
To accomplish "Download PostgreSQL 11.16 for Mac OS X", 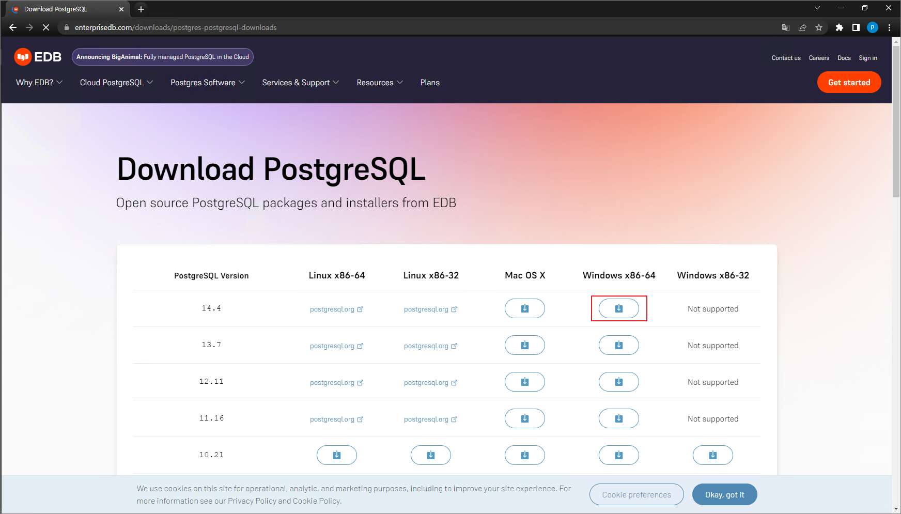I will click(524, 418).
